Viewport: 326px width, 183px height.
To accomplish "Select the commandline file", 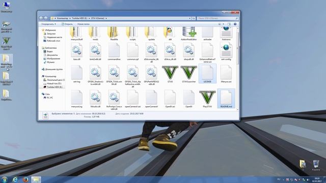I will [x=114, y=51].
